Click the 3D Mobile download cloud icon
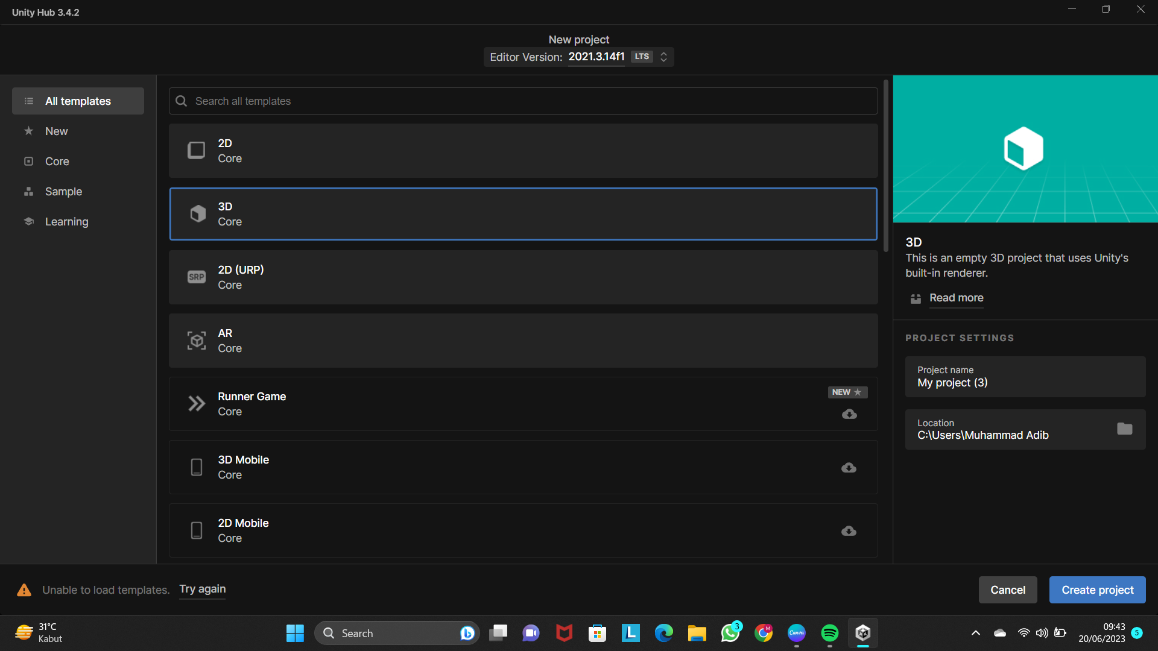The height and width of the screenshot is (651, 1158). click(x=849, y=468)
